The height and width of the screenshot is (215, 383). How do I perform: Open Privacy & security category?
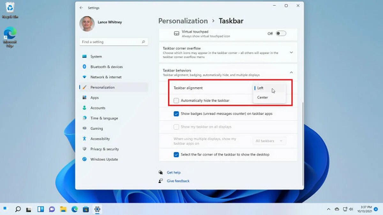114,149
